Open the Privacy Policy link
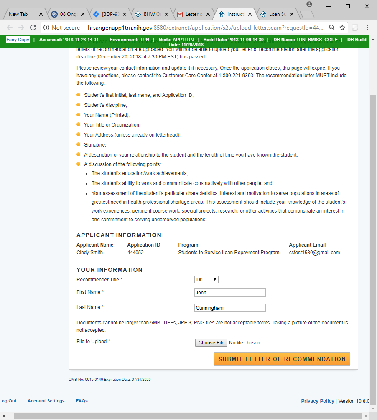The height and width of the screenshot is (420, 377). [x=317, y=401]
